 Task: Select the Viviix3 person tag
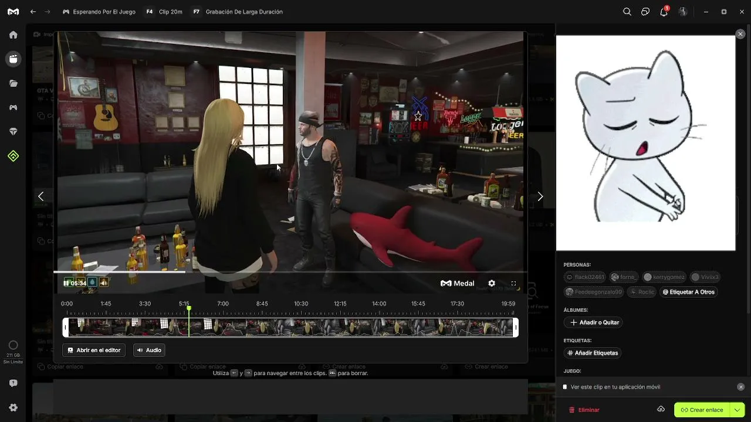[x=705, y=277]
